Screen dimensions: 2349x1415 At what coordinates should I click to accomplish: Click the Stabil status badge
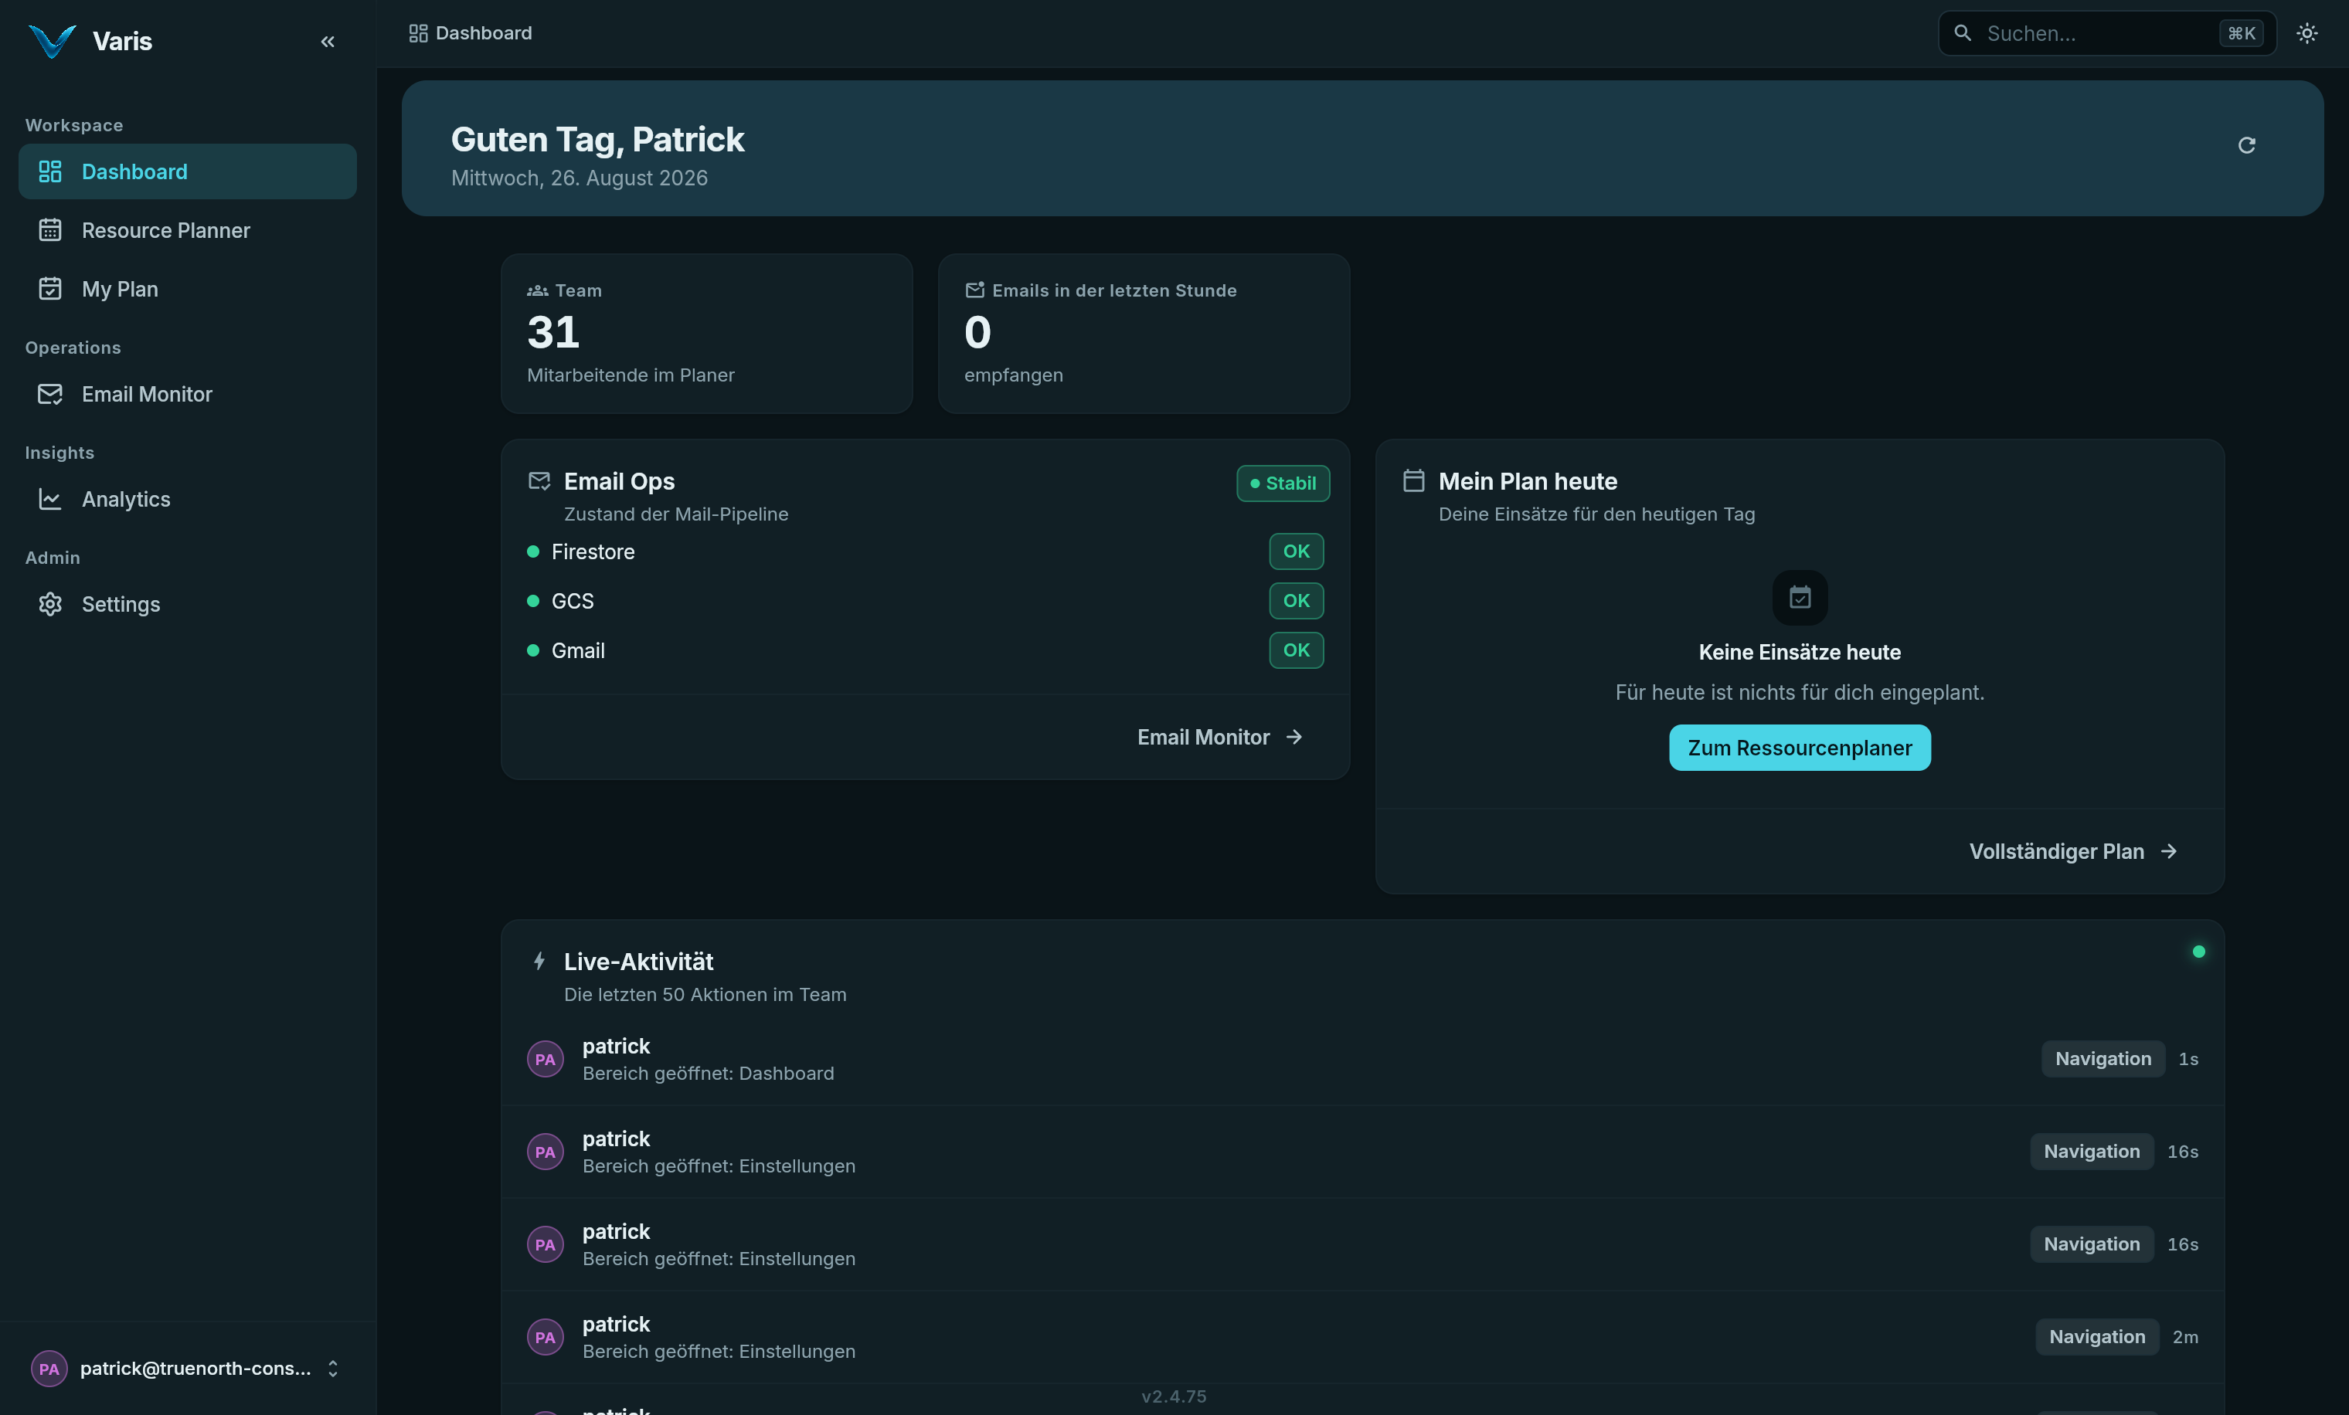tap(1283, 483)
